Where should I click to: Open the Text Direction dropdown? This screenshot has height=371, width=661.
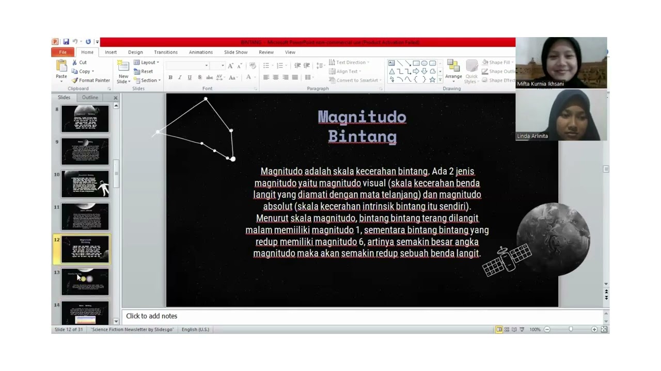pos(349,62)
